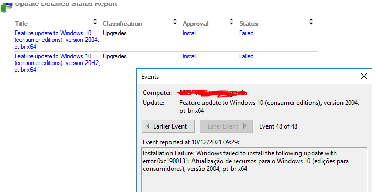Viewport: 375px width, 192px height.
Task: Open version 2004 feature update link
Action: point(57,40)
